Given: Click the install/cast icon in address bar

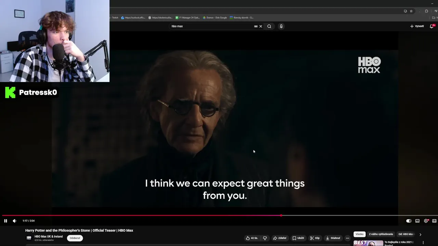Looking at the screenshot, I should click(405, 11).
